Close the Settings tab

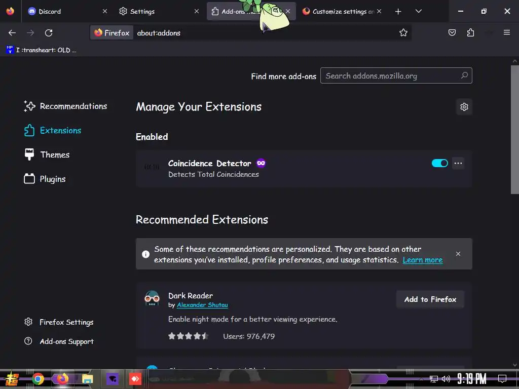tap(197, 11)
